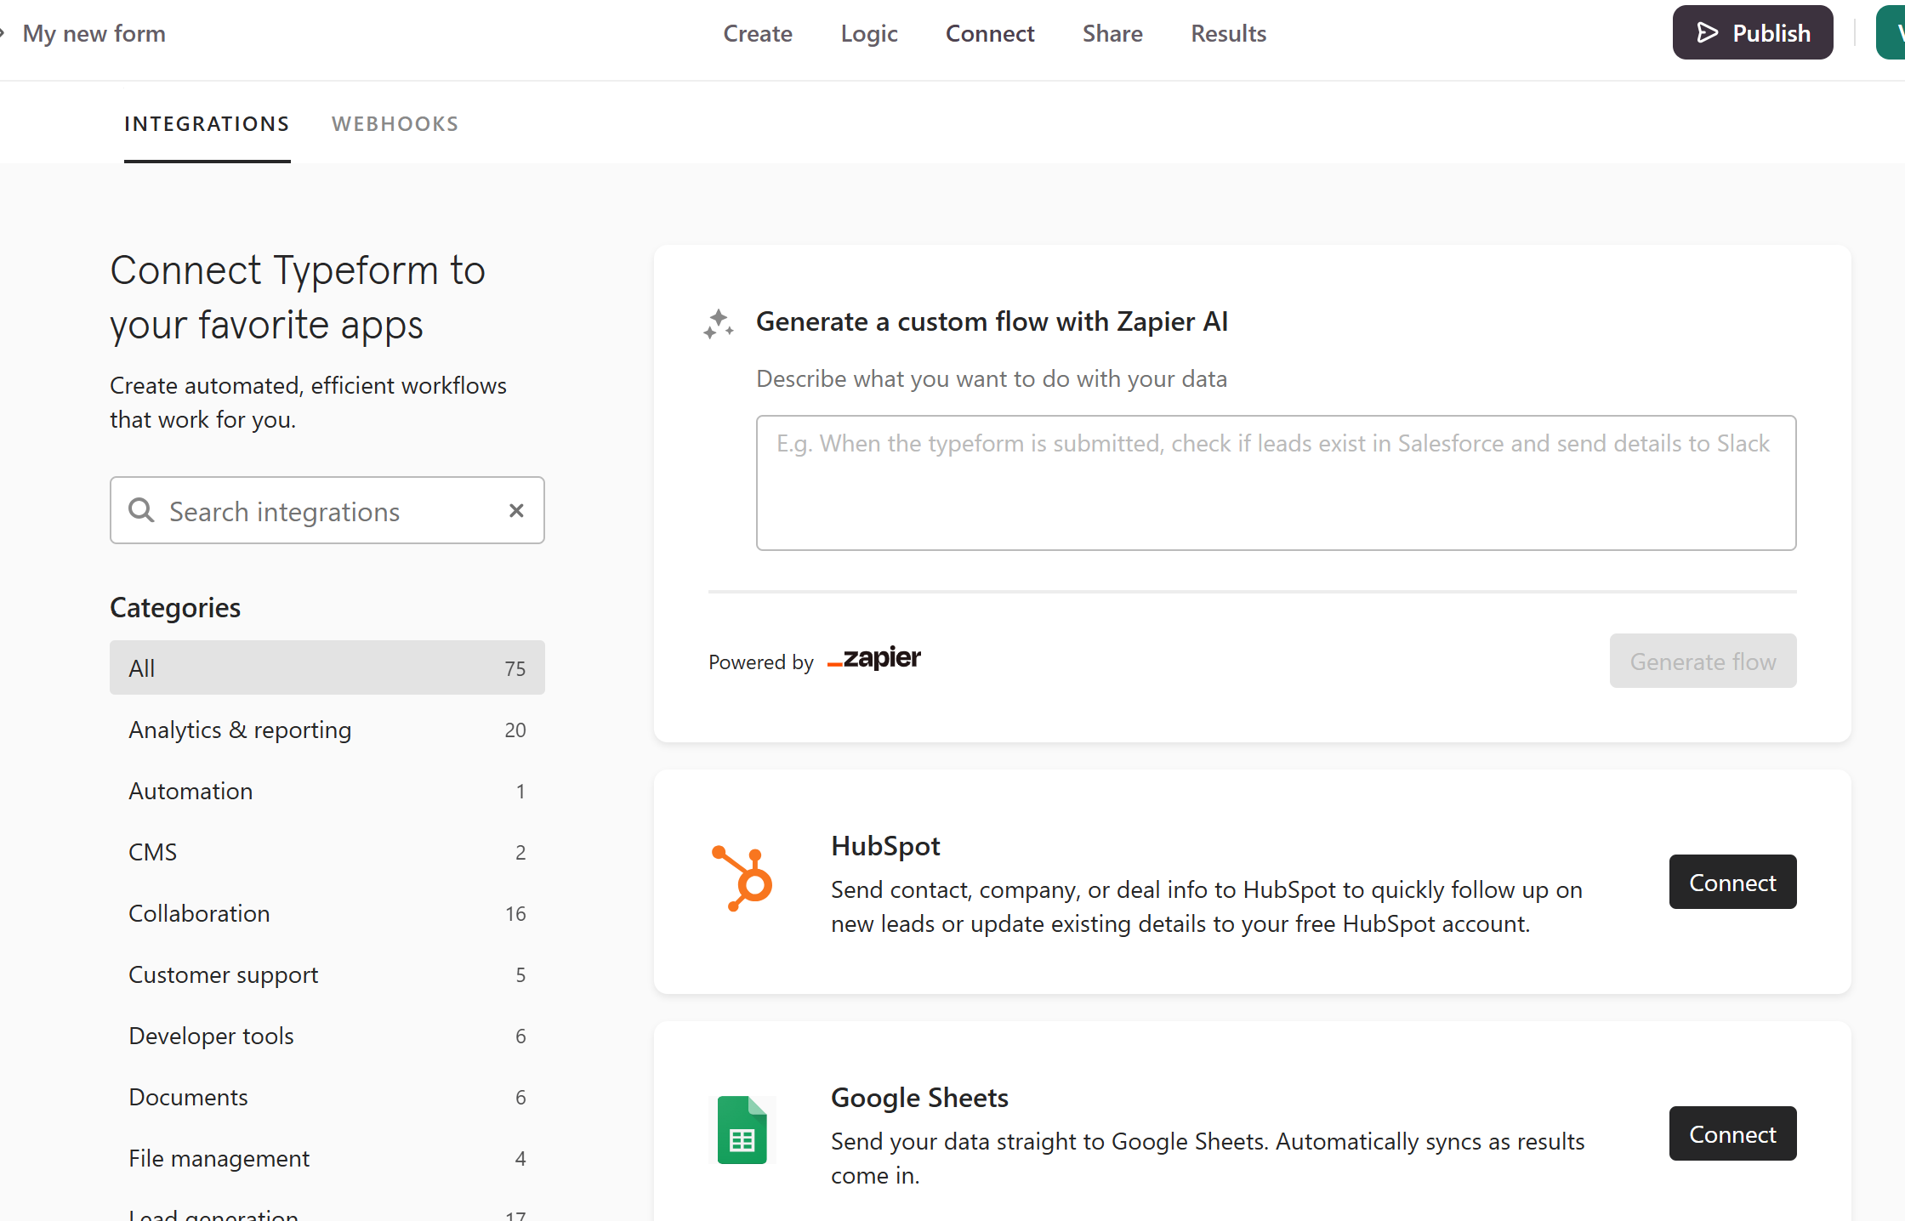
Task: Click into Search integrations field
Action: [327, 511]
